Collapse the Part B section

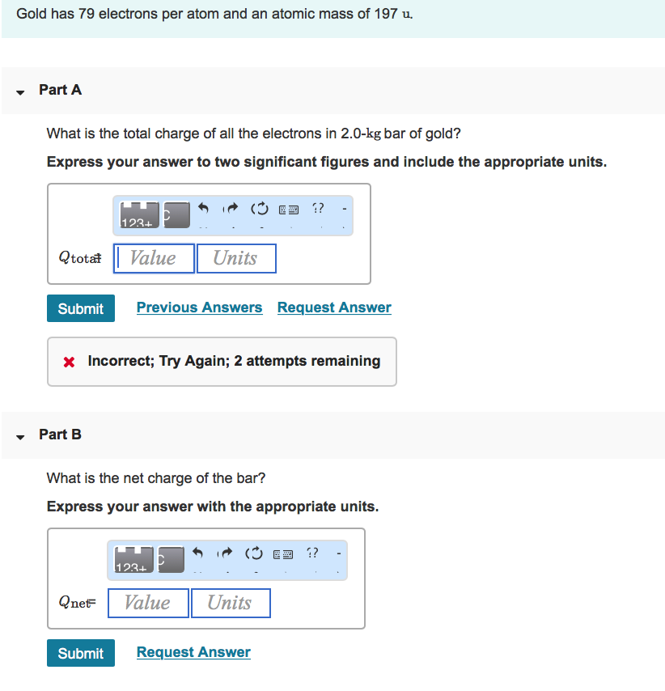(19, 437)
